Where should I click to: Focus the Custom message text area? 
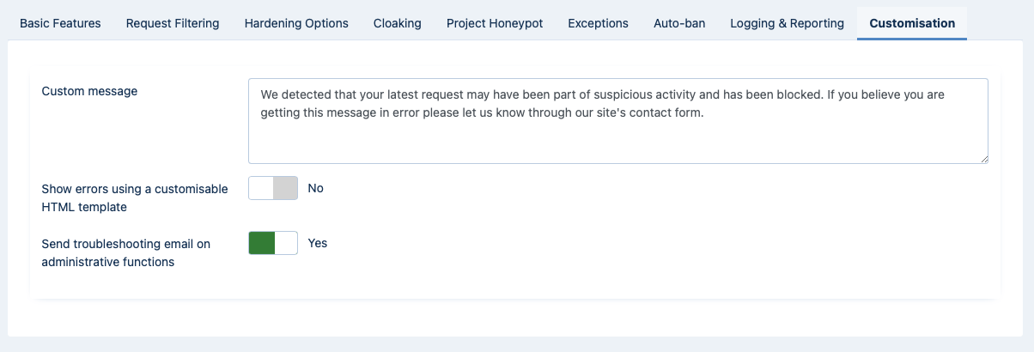click(x=618, y=121)
